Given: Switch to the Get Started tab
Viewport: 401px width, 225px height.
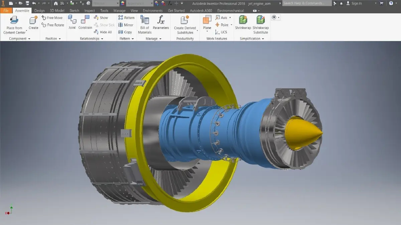Looking at the screenshot, I should (176, 11).
